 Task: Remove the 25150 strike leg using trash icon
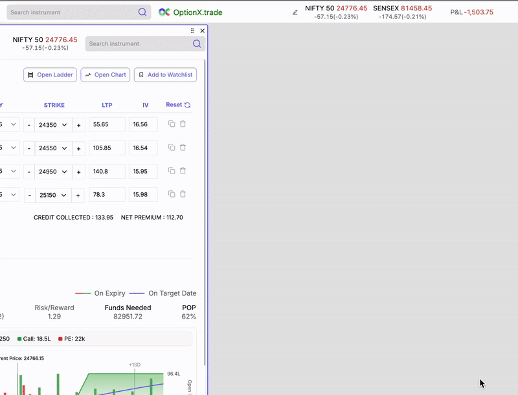183,194
